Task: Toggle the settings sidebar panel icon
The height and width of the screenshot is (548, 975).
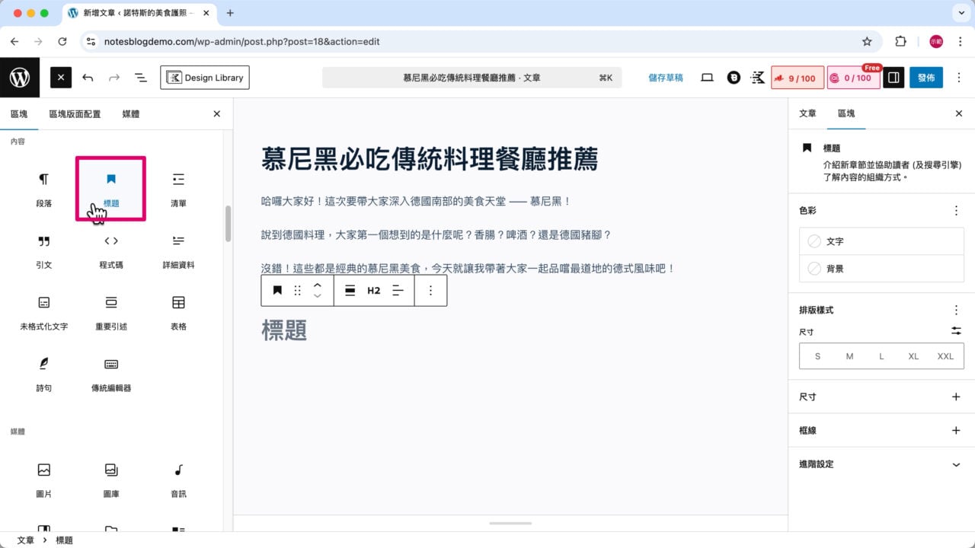Action: click(x=893, y=77)
